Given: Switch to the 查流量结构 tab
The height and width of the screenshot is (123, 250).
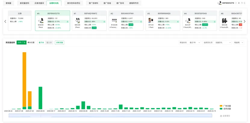Looking at the screenshot, I should coord(24,3).
